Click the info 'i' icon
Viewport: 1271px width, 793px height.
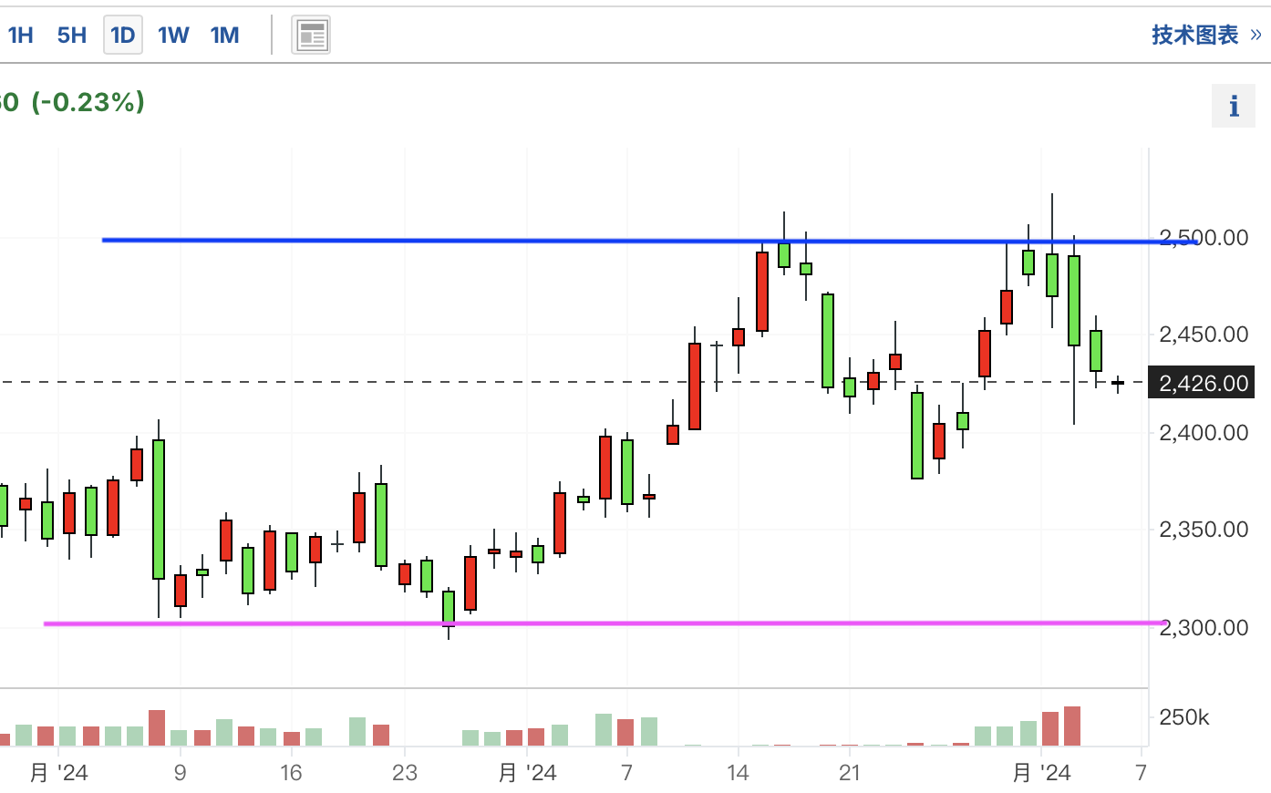coord(1234,107)
